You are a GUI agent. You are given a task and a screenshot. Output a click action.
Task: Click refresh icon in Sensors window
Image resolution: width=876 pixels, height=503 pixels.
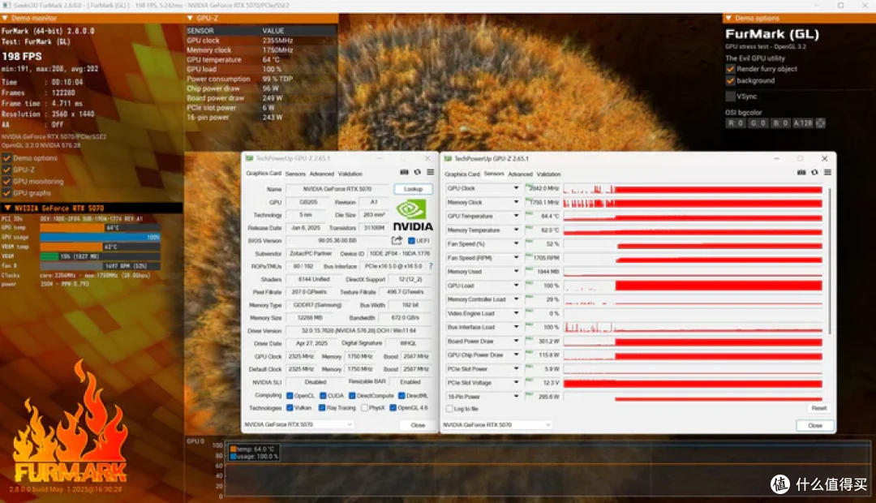click(x=814, y=172)
